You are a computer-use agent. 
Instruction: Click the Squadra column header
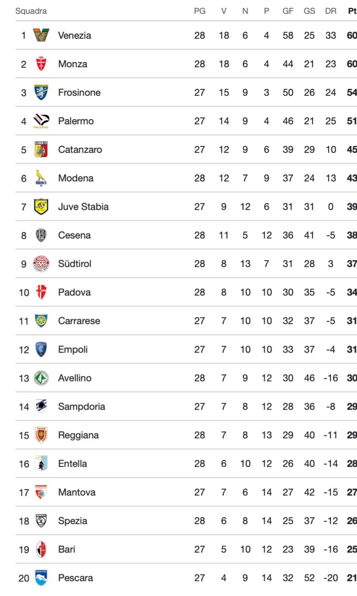[31, 11]
